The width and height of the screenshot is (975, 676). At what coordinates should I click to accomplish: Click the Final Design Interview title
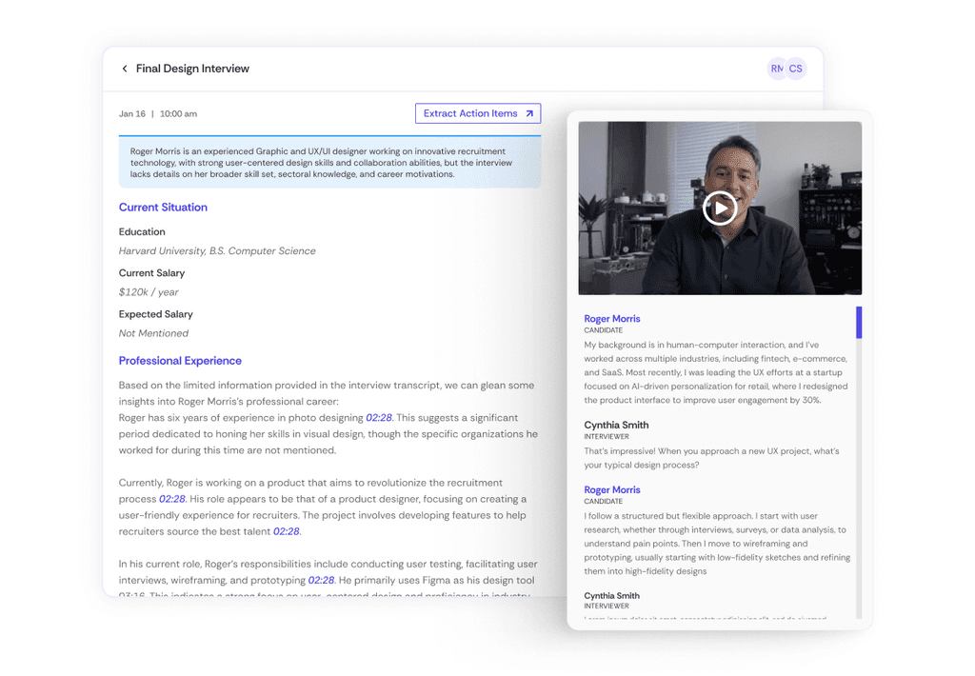[192, 69]
